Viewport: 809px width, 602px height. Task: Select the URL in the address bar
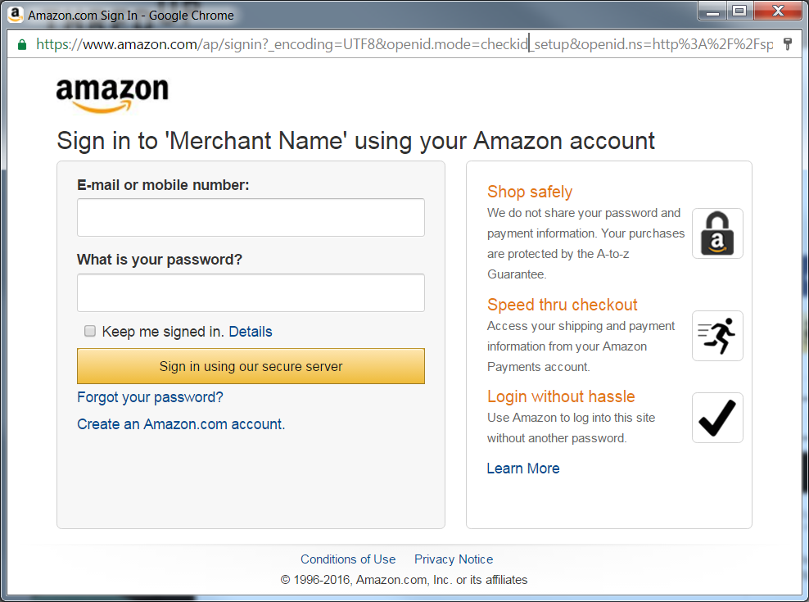point(404,44)
